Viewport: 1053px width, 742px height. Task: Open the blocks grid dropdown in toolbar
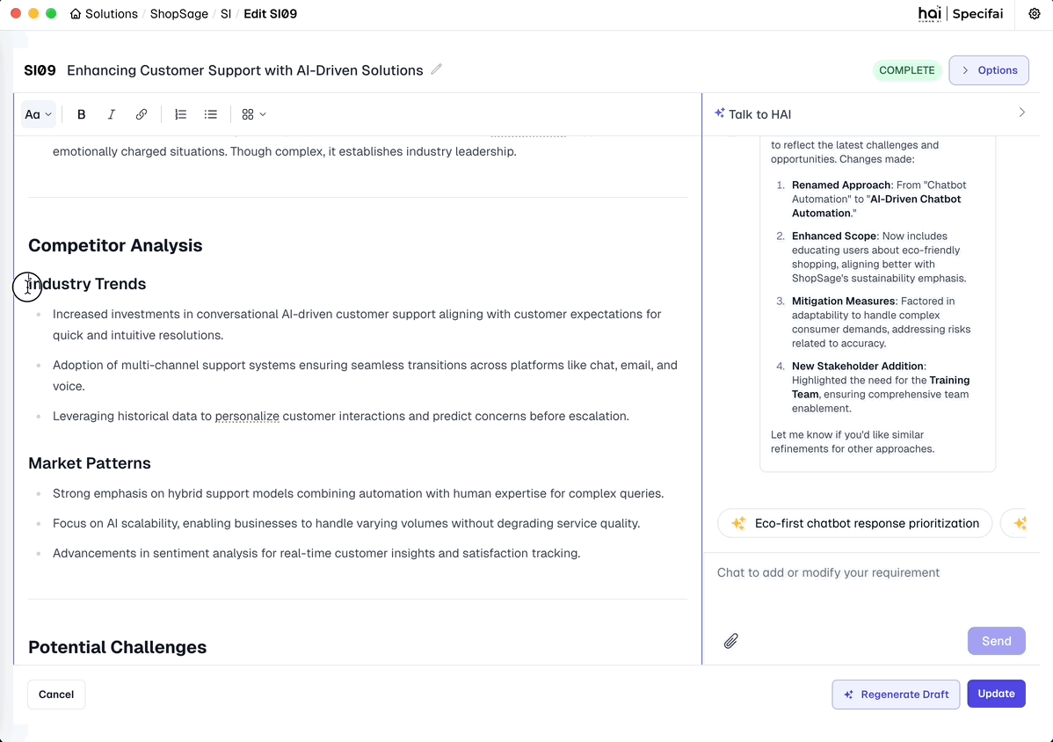(254, 114)
